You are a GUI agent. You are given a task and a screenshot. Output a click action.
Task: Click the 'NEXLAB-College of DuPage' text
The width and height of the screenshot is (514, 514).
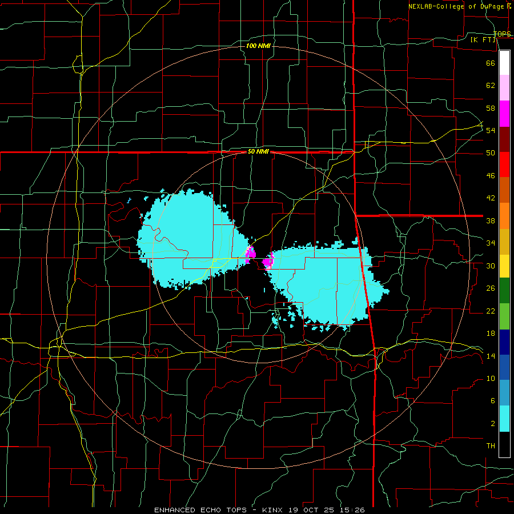(457, 6)
